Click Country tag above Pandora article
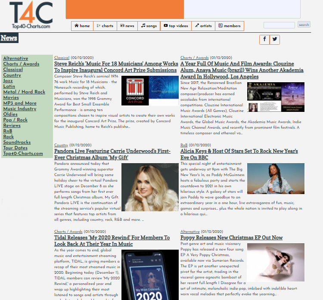 coord(61,145)
